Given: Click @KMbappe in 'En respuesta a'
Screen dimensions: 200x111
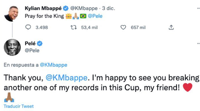Looking at the screenshot, I should 54,65.
